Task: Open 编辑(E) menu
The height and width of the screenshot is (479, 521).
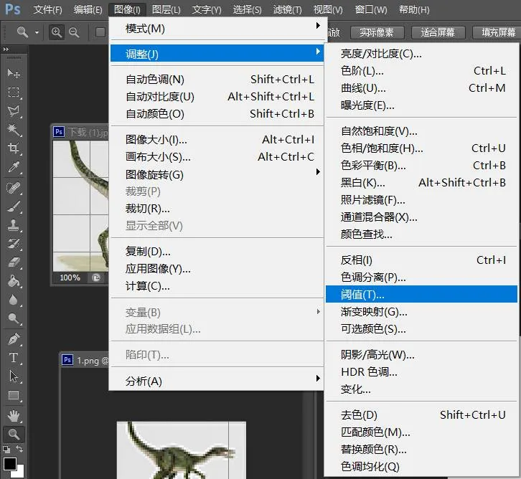Action: (88, 9)
